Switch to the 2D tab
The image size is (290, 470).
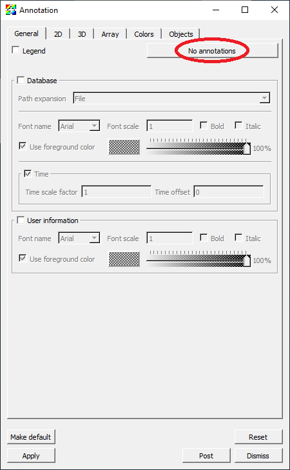pyautogui.click(x=58, y=34)
